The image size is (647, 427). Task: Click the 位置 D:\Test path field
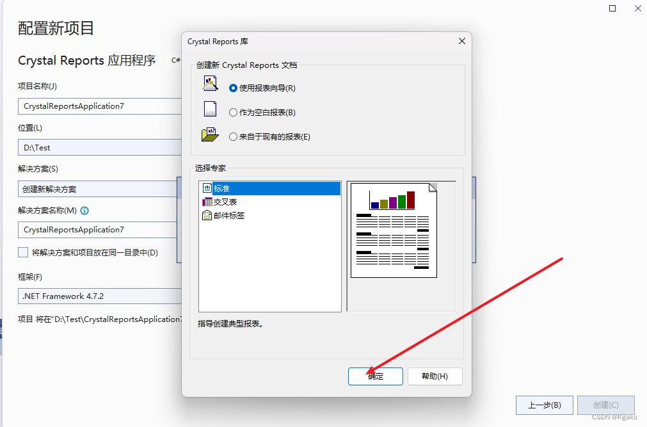[100, 147]
